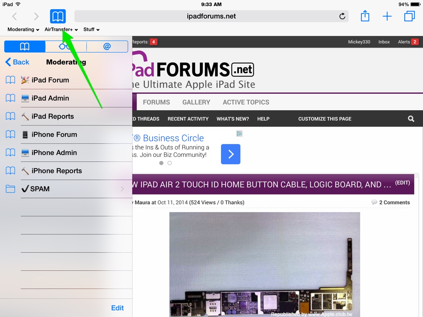Image resolution: width=423 pixels, height=317 pixels.
Task: Tap the ipadforums.net address field
Action: tap(211, 16)
